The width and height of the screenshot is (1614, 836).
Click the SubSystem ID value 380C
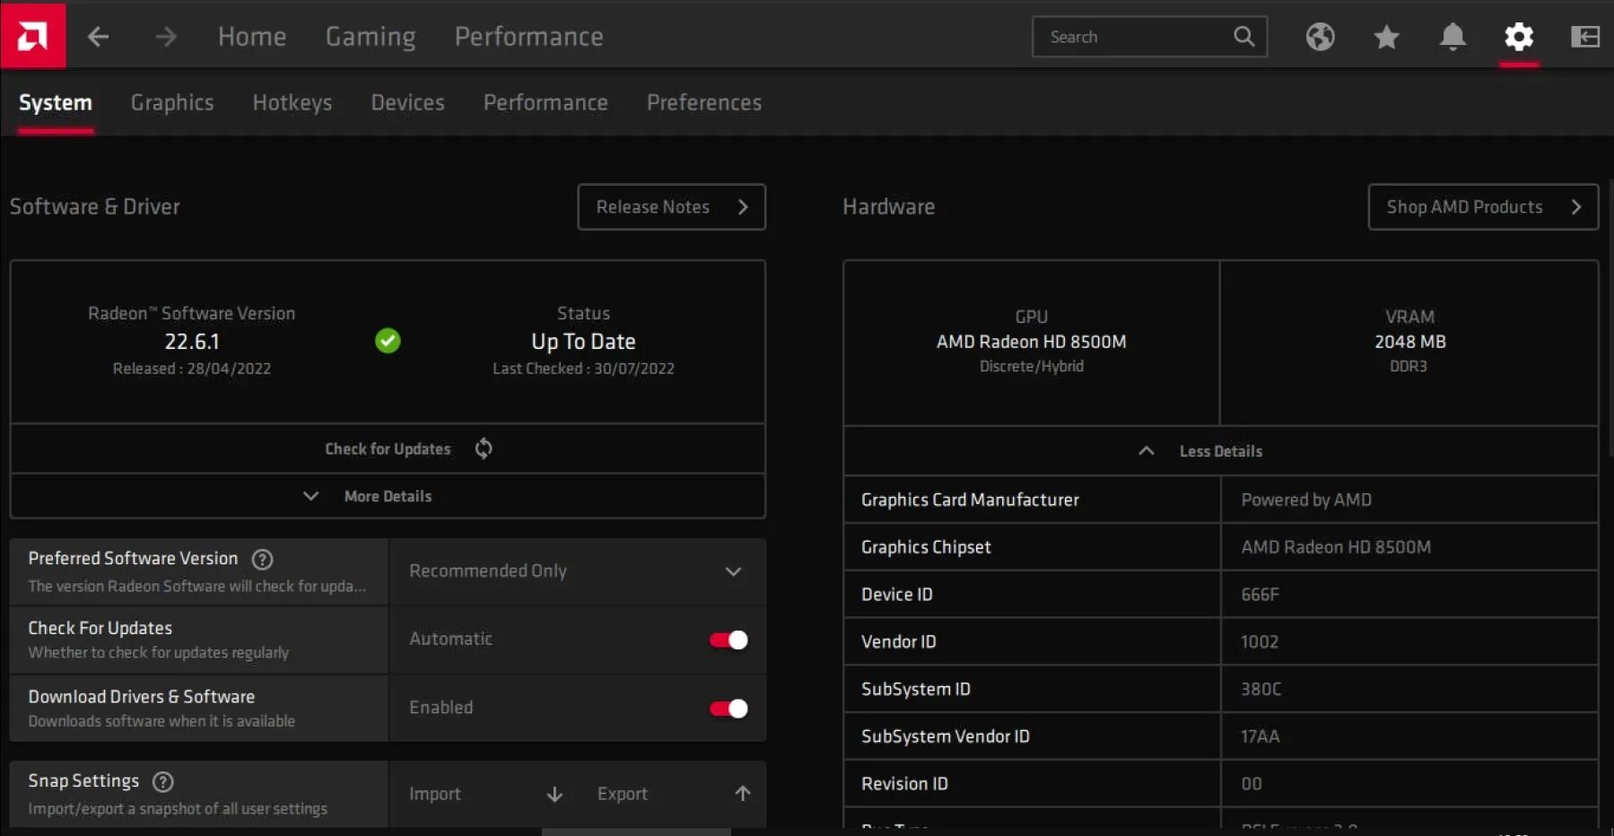1261,690
